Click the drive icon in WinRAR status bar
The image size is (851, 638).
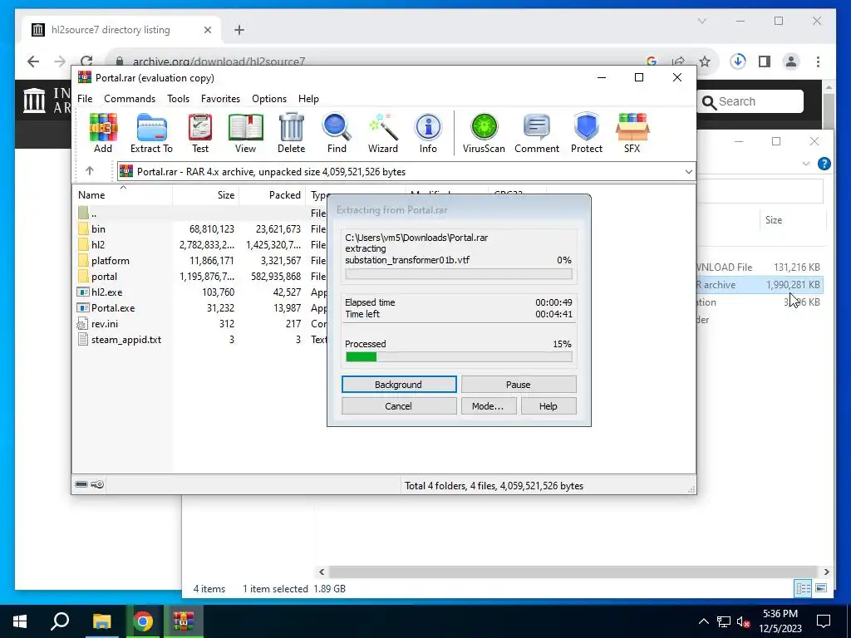pos(81,484)
